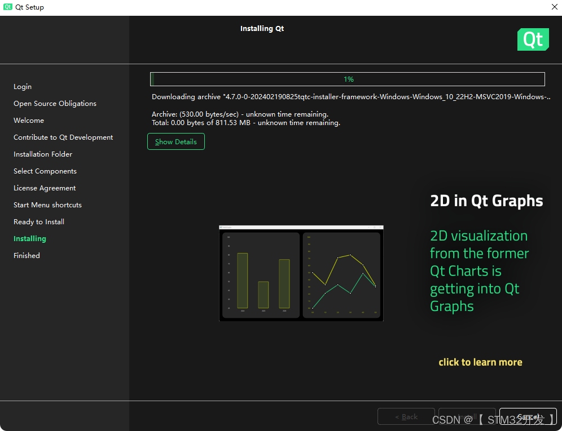This screenshot has width=562, height=431.
Task: Click the '2D in Qt Graphs' heading
Action: [x=486, y=201]
